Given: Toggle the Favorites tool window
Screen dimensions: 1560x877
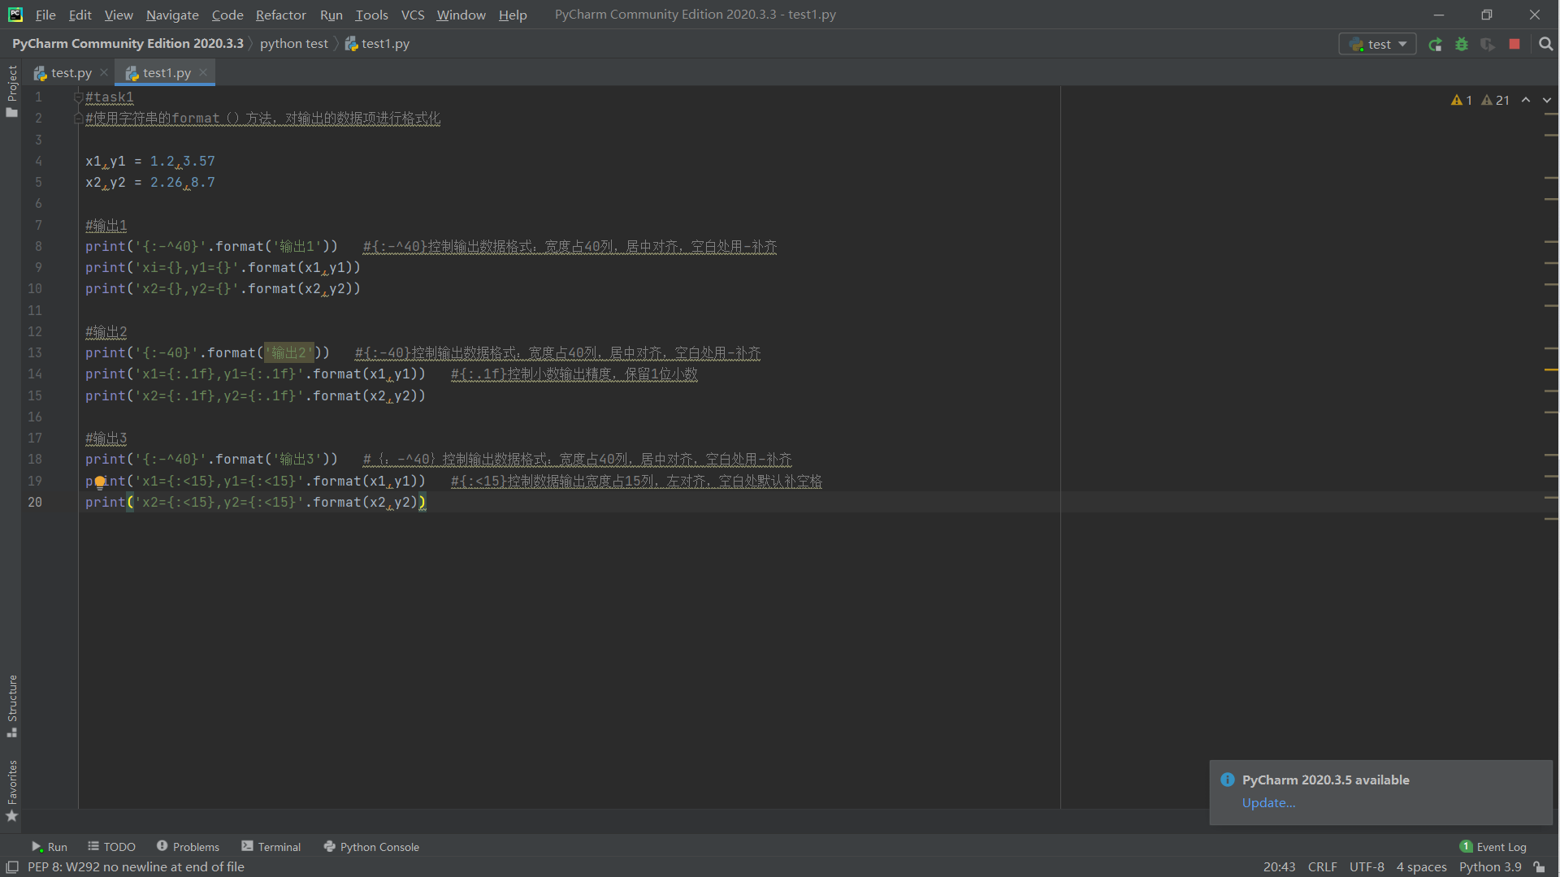Looking at the screenshot, I should (12, 789).
